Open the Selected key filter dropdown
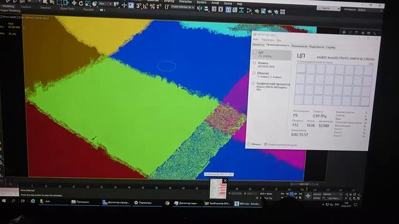Viewport: 399px width, 224px height. pyautogui.click(x=332, y=195)
